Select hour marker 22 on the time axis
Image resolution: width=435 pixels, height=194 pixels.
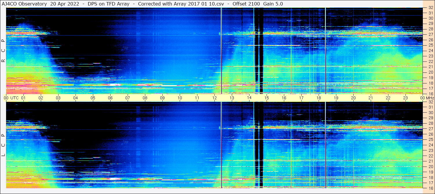tap(388, 98)
